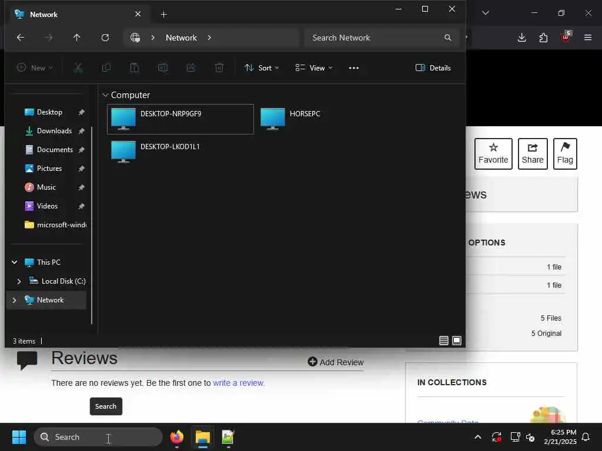This screenshot has height=451, width=602.
Task: Open the New dropdown menu
Action: (35, 68)
